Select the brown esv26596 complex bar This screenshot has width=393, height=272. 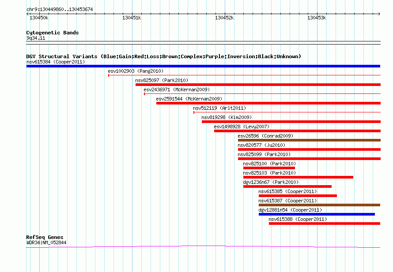309,140
